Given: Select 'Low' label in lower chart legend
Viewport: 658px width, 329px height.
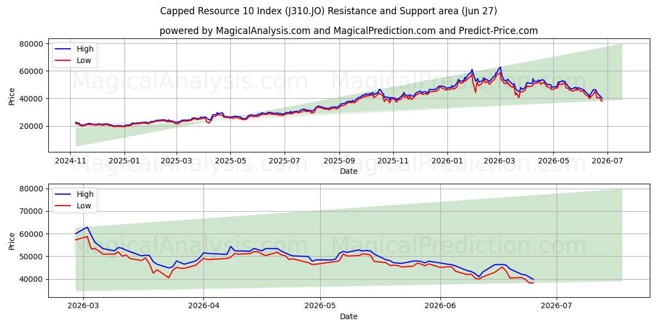Looking at the screenshot, I should click(x=84, y=206).
